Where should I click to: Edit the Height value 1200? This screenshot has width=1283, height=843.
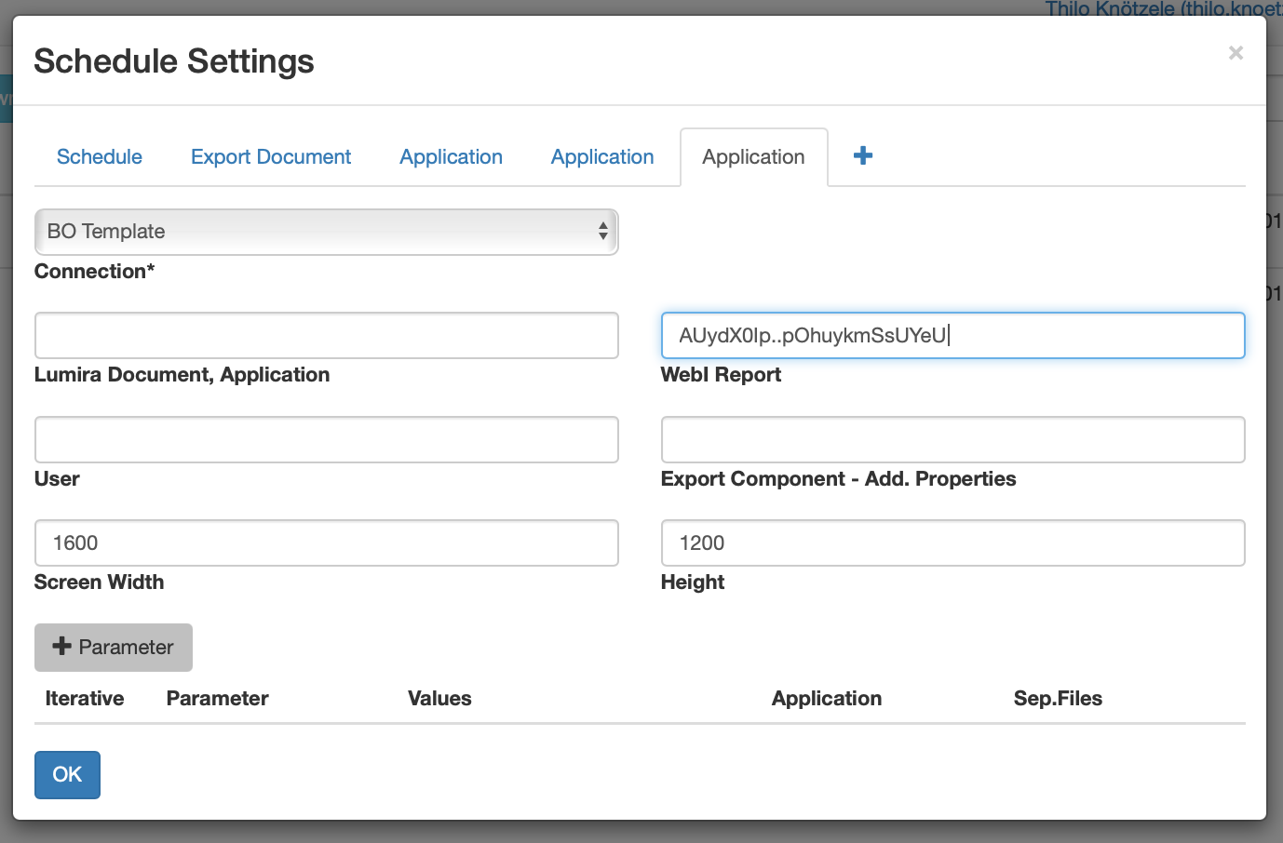tap(952, 543)
